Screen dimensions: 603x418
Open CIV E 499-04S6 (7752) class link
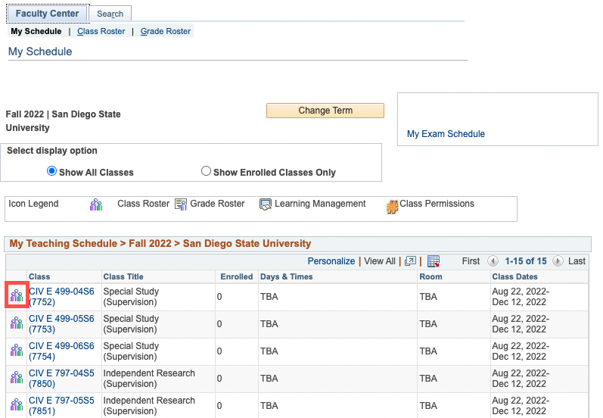[x=61, y=297]
